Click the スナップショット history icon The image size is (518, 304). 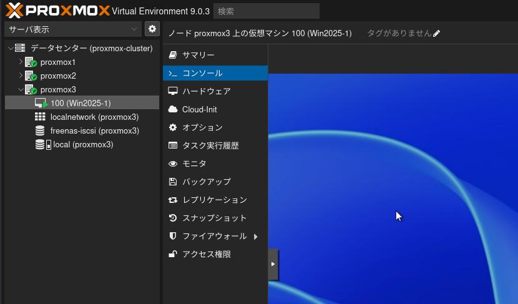[173, 218]
